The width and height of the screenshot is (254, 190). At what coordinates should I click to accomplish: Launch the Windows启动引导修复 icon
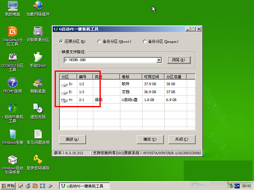12,165
